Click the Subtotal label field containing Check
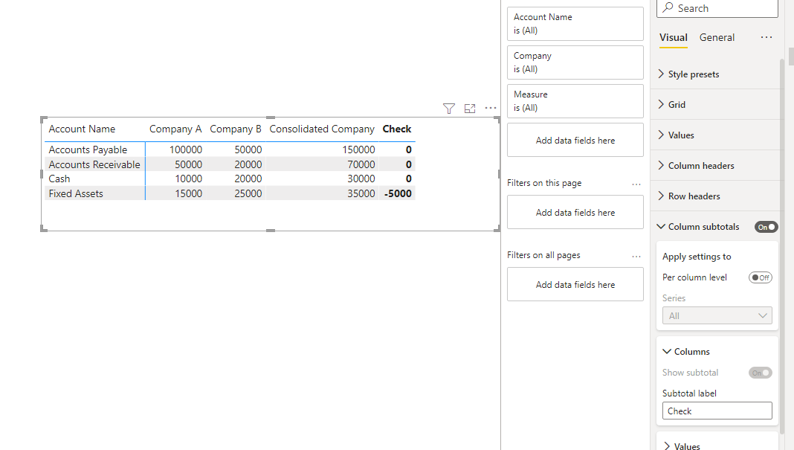 tap(717, 411)
